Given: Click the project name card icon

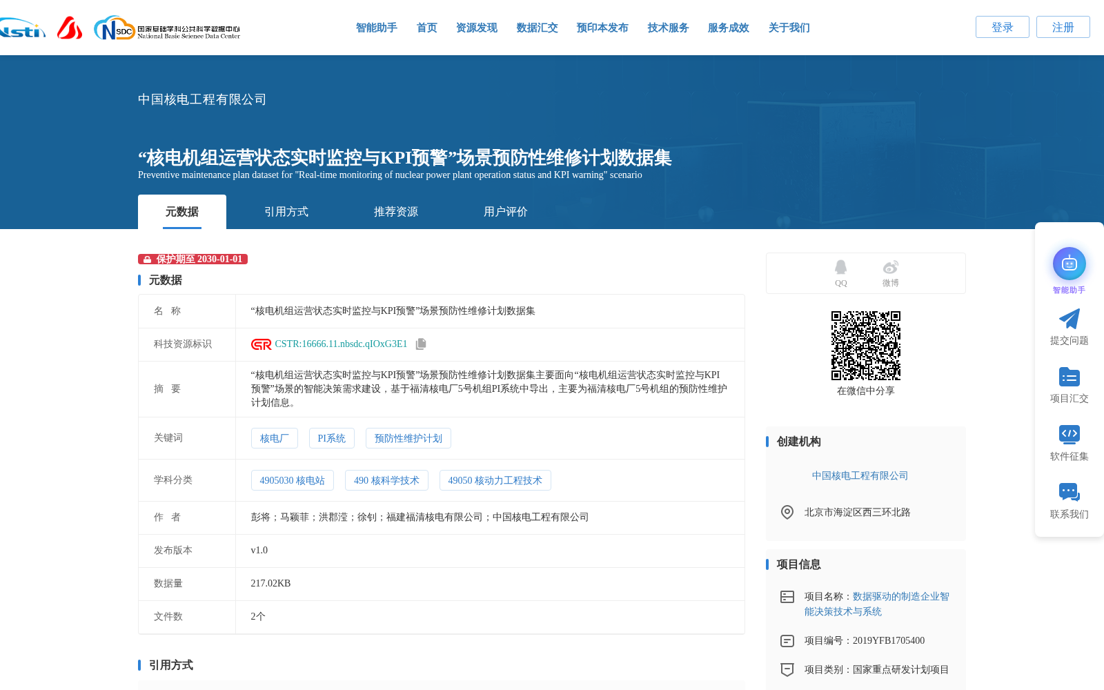Looking at the screenshot, I should click(x=787, y=597).
